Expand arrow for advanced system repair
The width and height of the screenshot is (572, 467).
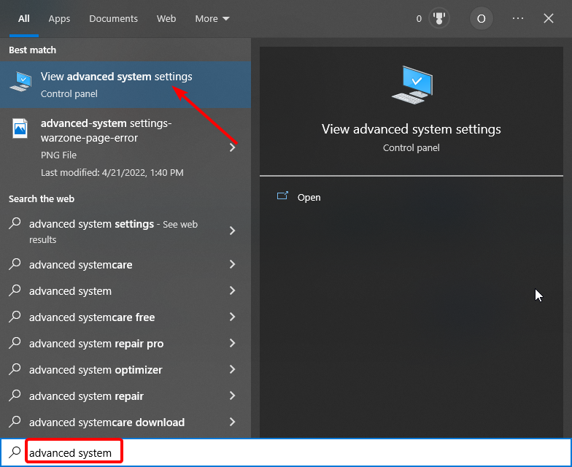pyautogui.click(x=232, y=395)
